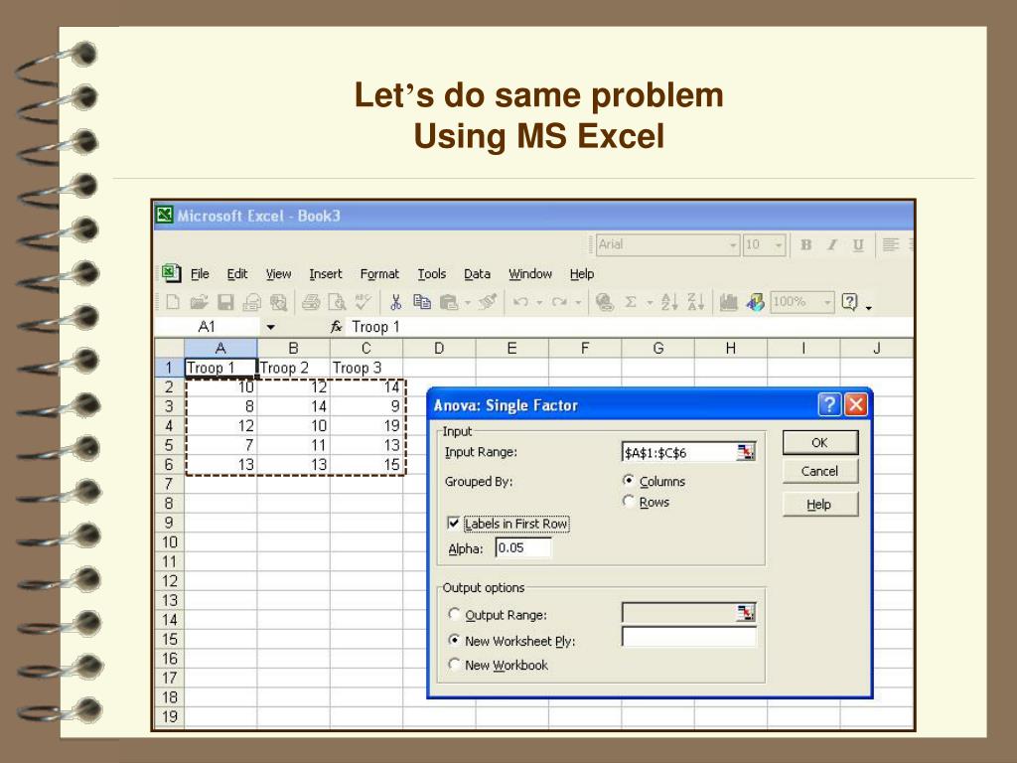The height and width of the screenshot is (763, 1017).
Task: Select the New Worksheet Ply option
Action: (454, 640)
